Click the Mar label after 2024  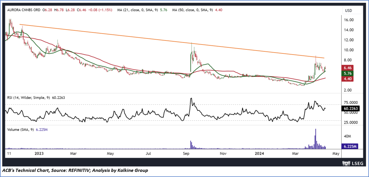[295, 153]
